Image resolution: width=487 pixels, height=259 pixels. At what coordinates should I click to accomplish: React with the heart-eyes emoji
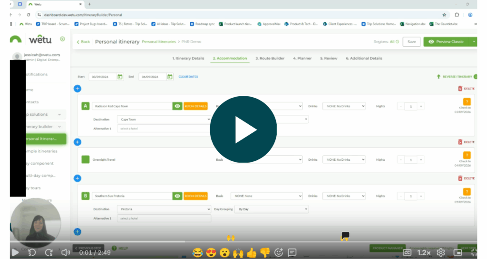pos(211,252)
